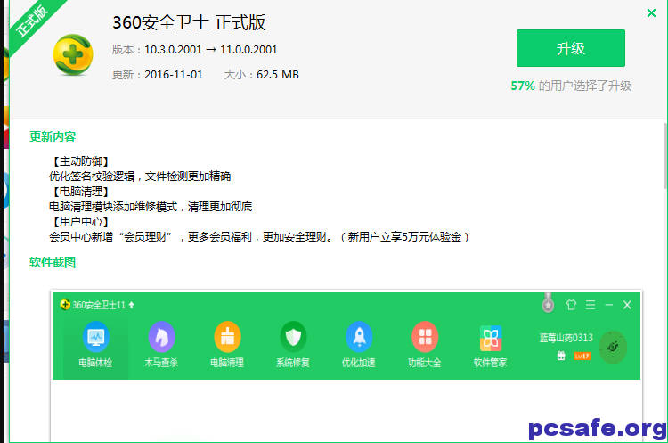Click the medal icon in the screenshot title bar
Screen dimensions: 668x443
coord(548,304)
